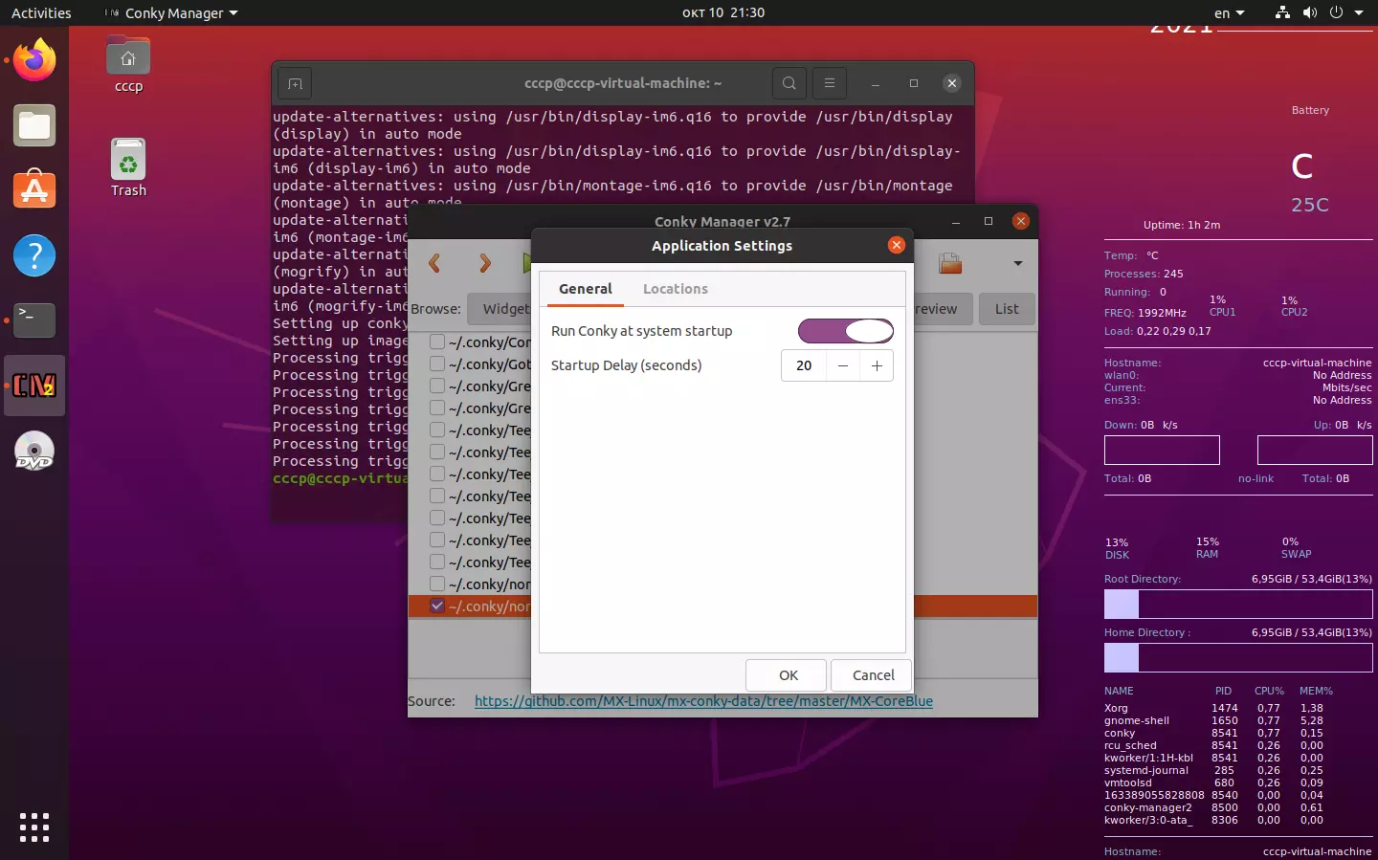Open the system status menu arrow

1359,13
